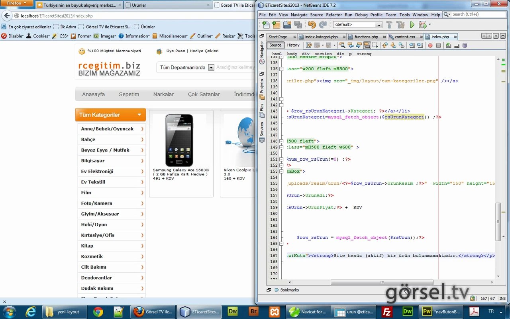Click the Samsung Galaxy Ace product title
Image resolution: width=510 pixels, height=319 pixels.
pyautogui.click(x=181, y=172)
